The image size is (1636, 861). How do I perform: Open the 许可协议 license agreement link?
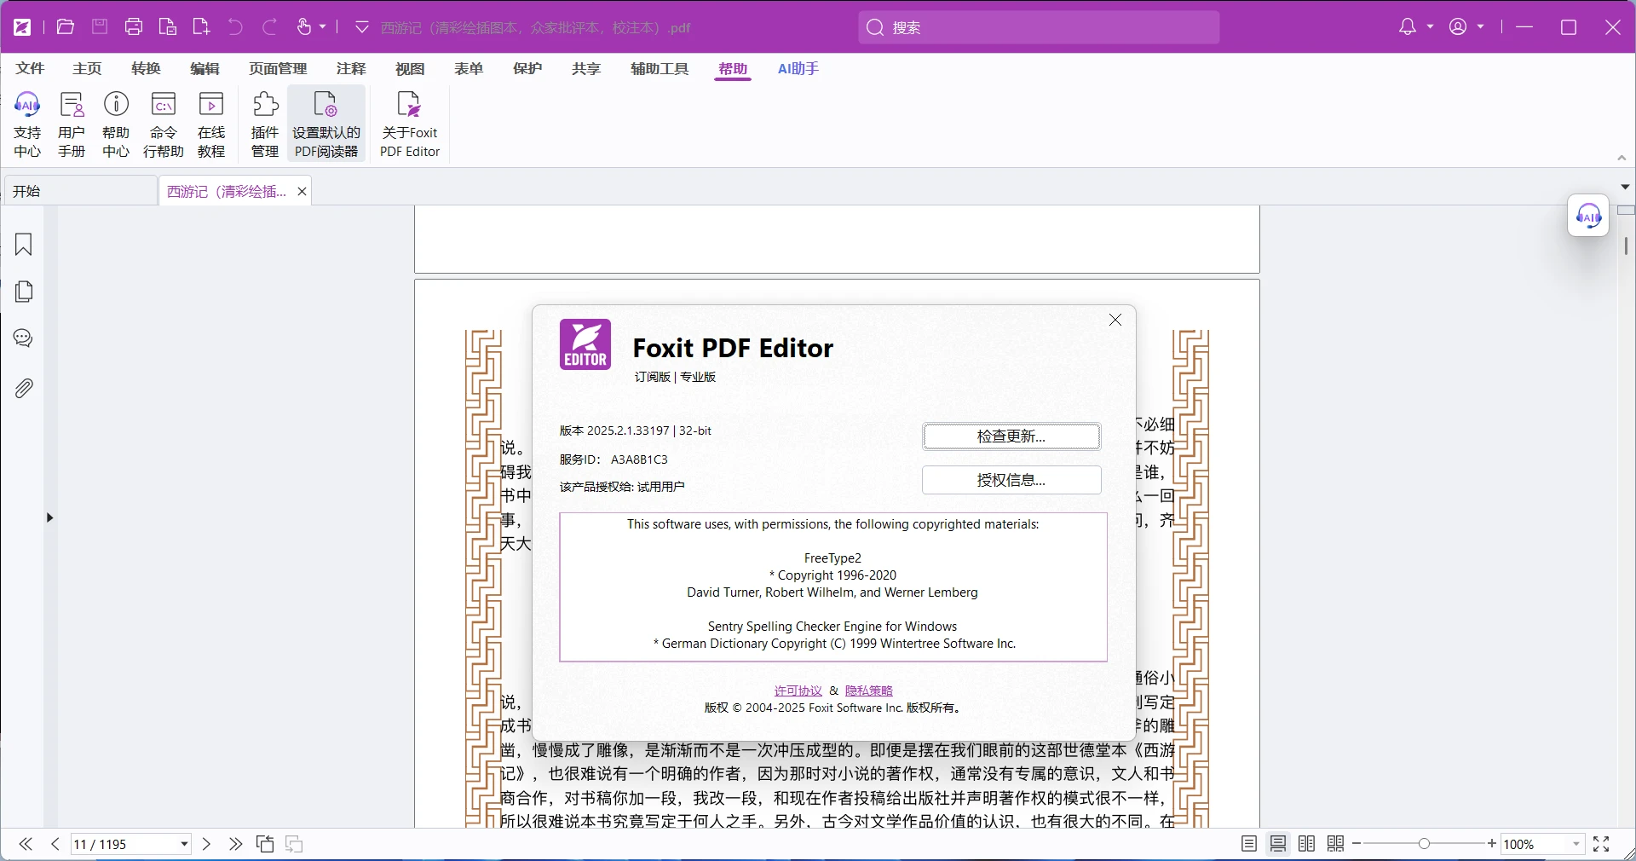(798, 691)
